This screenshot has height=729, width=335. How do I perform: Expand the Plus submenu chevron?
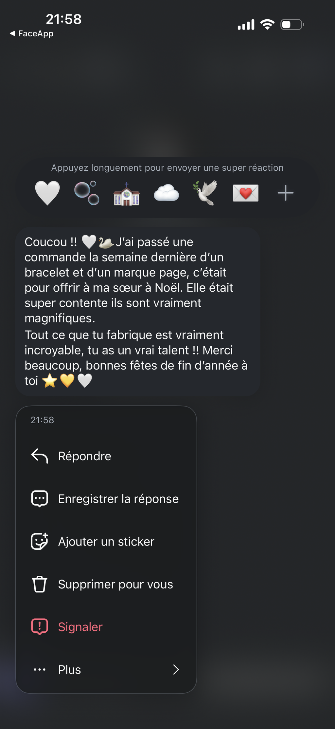point(176,670)
